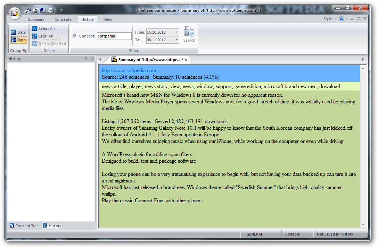The image size is (378, 248).
Task: Close the Summary document tab
Action: coord(186,60)
